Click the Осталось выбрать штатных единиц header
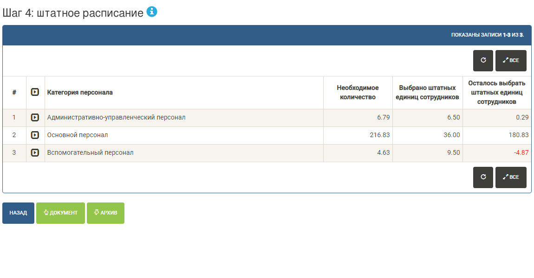This screenshot has height=278, width=534. (x=497, y=92)
